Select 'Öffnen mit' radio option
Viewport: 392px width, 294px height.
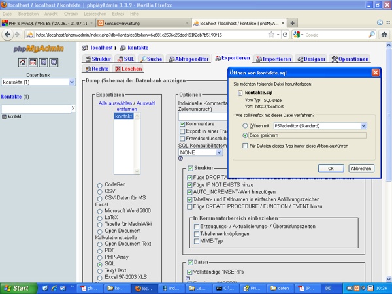click(x=245, y=125)
